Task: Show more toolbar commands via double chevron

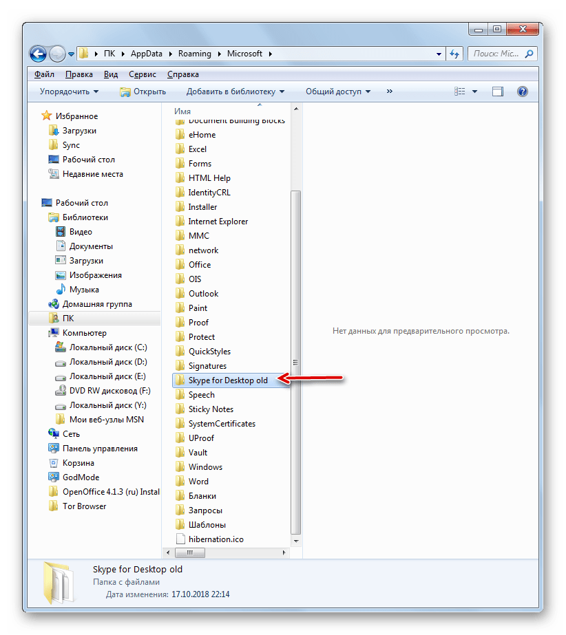Action: 390,92
